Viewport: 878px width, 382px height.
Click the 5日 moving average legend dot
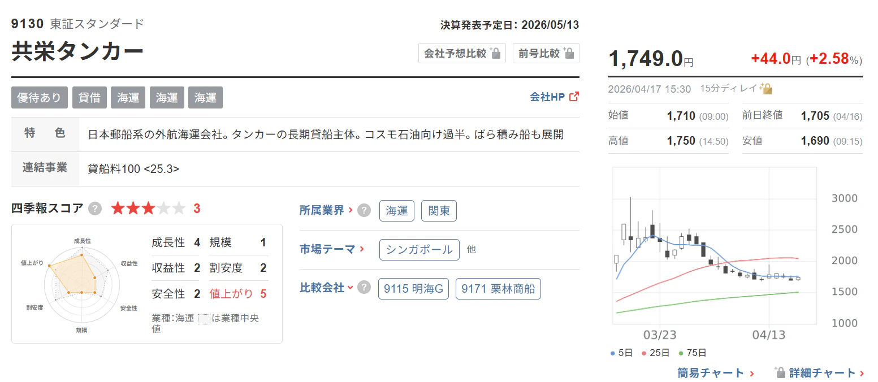(613, 353)
